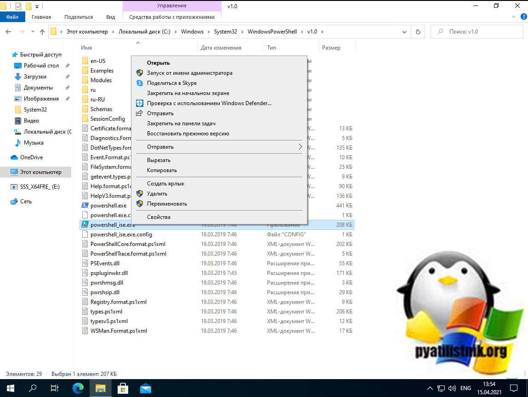Click Windows breadcrumb in address bar

click(x=192, y=32)
